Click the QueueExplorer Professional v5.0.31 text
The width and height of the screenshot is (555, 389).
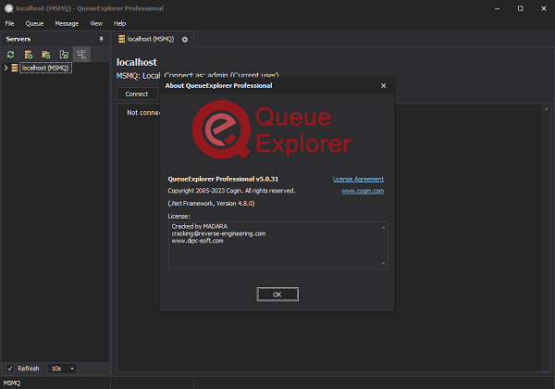[x=223, y=179]
